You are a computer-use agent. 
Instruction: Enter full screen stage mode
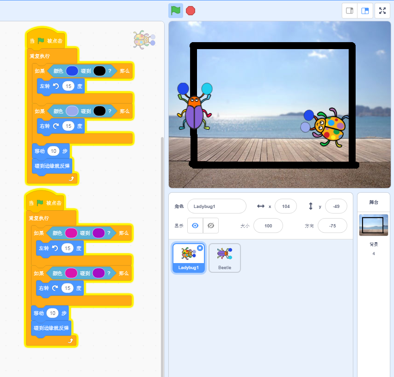[x=382, y=11]
